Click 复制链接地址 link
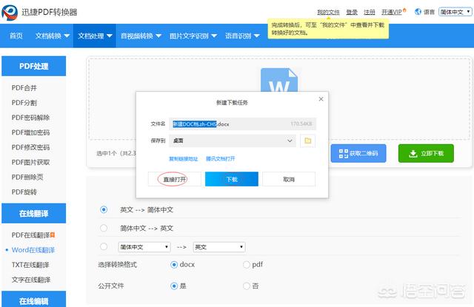474x307 pixels. [x=183, y=159]
